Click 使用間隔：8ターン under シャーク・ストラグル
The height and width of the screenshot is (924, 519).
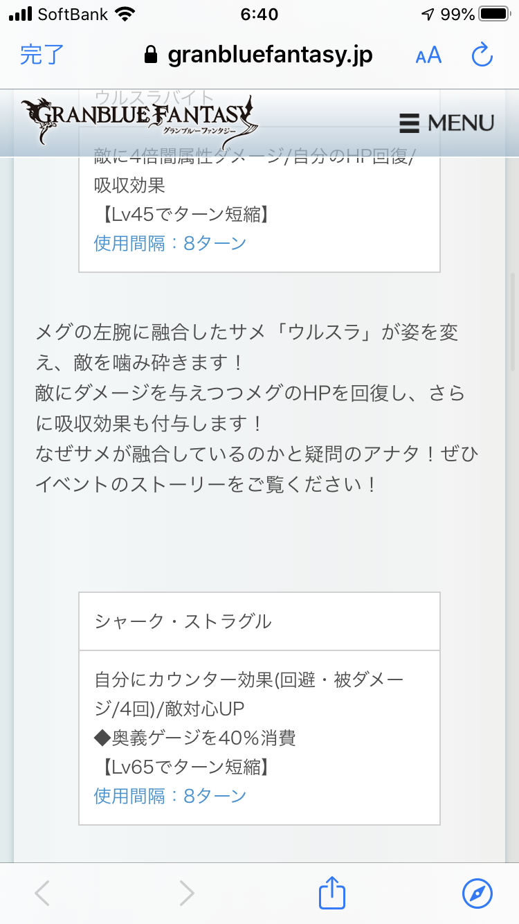tap(170, 796)
